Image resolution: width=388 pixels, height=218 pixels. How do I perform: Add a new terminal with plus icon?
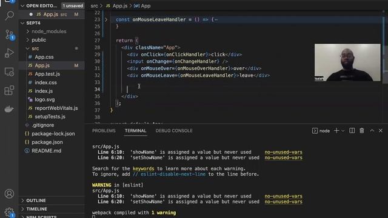(x=336, y=131)
